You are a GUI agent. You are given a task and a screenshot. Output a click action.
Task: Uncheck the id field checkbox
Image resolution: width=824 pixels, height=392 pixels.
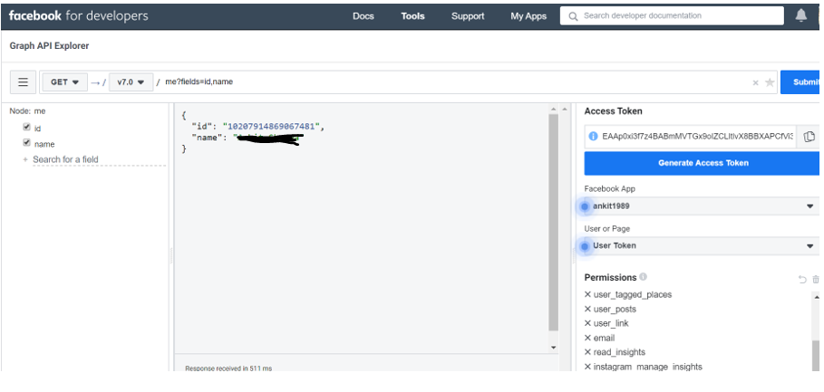[27, 127]
